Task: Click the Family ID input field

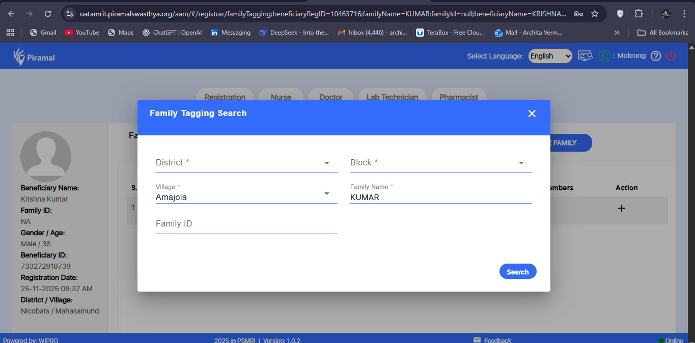Action: click(246, 224)
